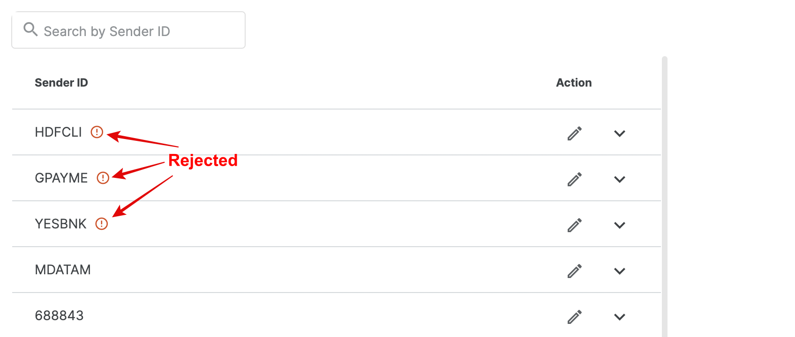The image size is (795, 337).
Task: Click the HDFCLI rejected warning icon
Action: tap(97, 132)
